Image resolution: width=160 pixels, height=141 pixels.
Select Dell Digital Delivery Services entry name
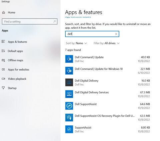coord(92,92)
